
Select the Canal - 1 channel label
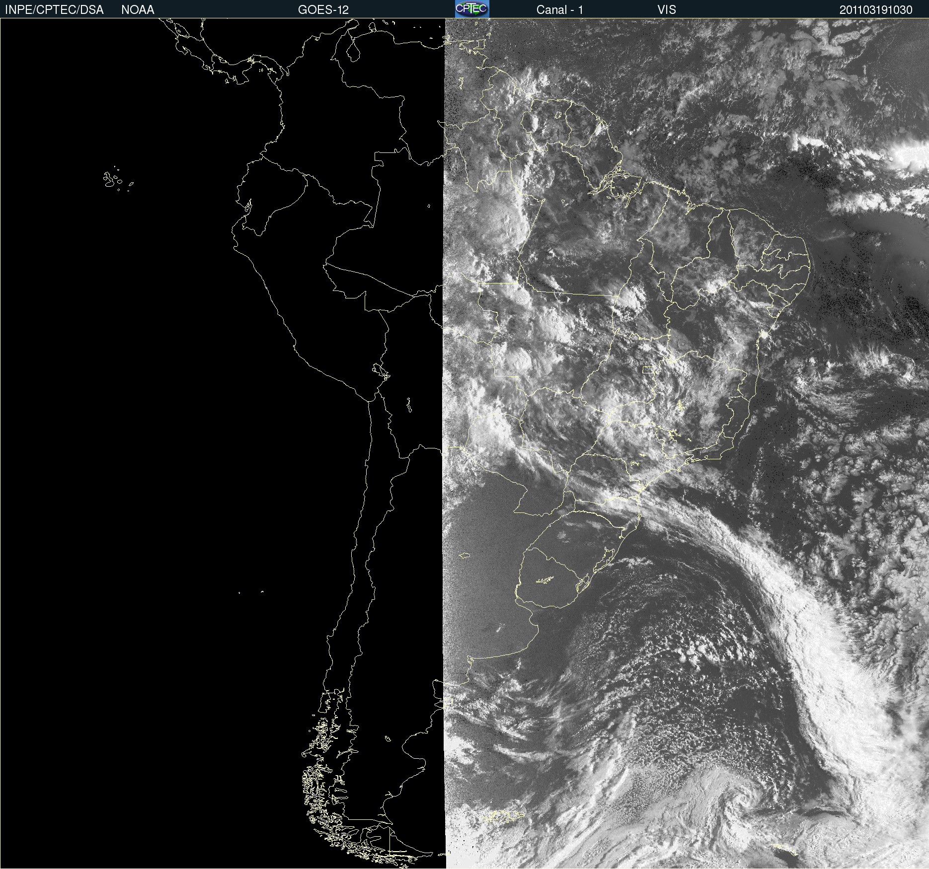[x=560, y=10]
